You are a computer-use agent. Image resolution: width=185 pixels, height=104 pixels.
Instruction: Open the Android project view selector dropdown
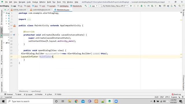(x=7, y=10)
